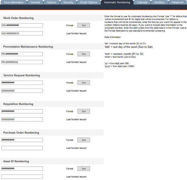This screenshot has width=187, height=180.
Task: Test the Preventative Maintenance Numbering format
Action: pyautogui.click(x=84, y=54)
